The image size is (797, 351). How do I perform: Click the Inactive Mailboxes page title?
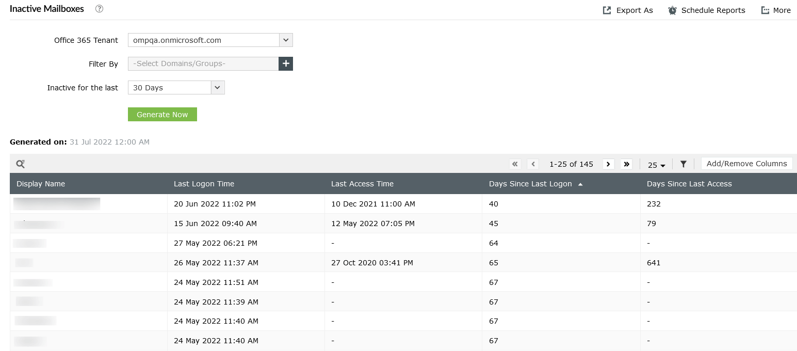coord(47,9)
